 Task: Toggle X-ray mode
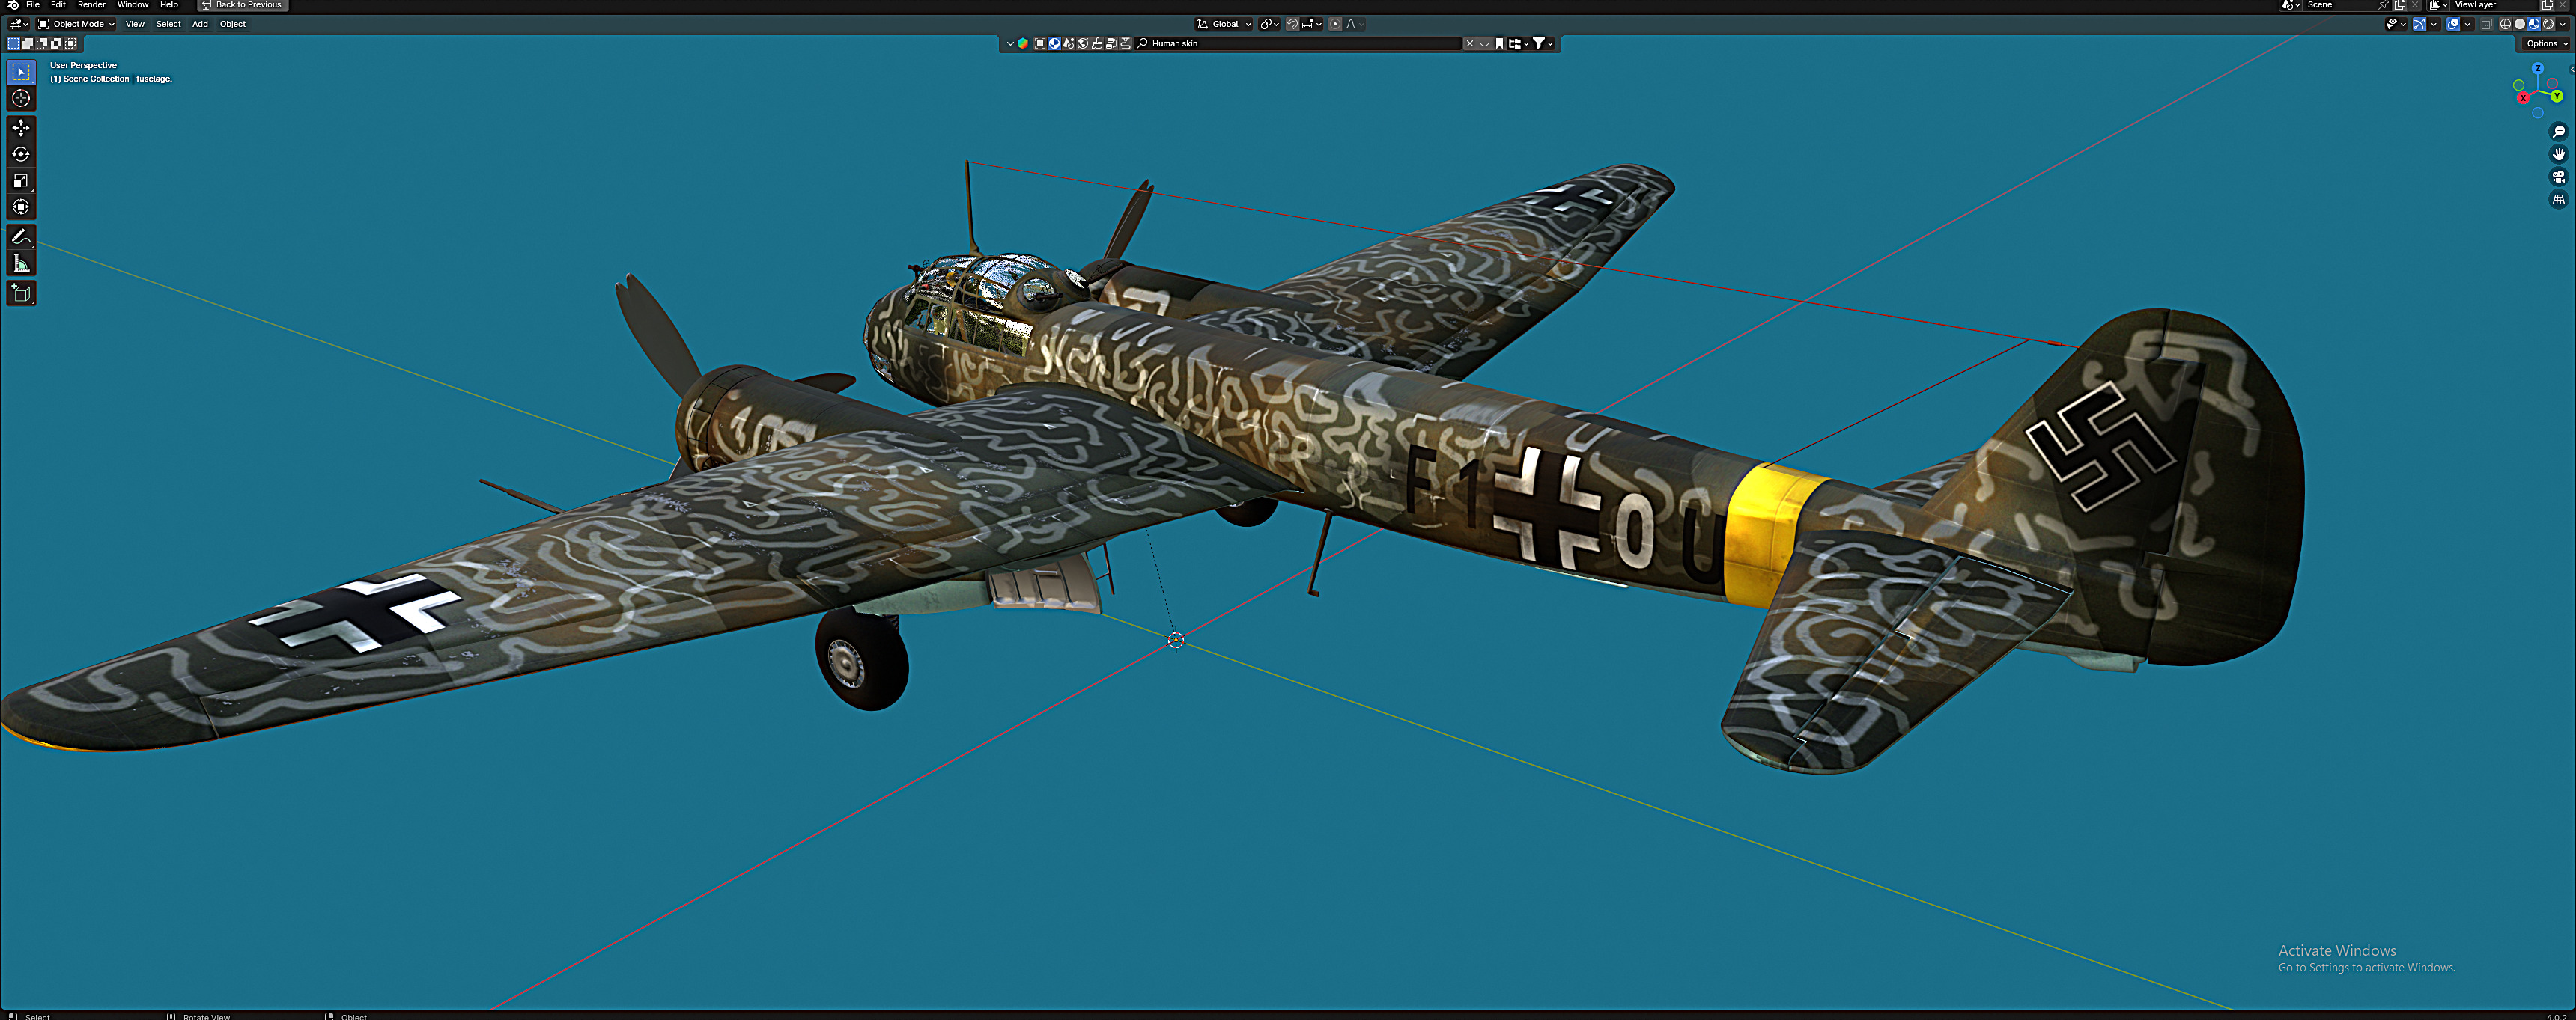[x=2487, y=24]
